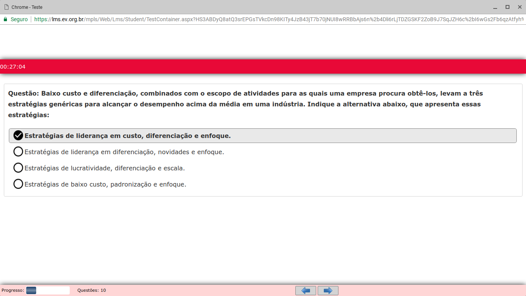Select 'liderança em custo, diferenciação e enfoque' option
526x296 pixels.
(x=263, y=136)
